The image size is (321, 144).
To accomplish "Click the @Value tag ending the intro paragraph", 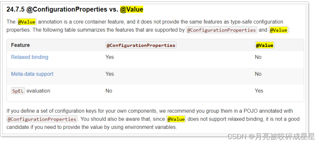I will (279, 30).
